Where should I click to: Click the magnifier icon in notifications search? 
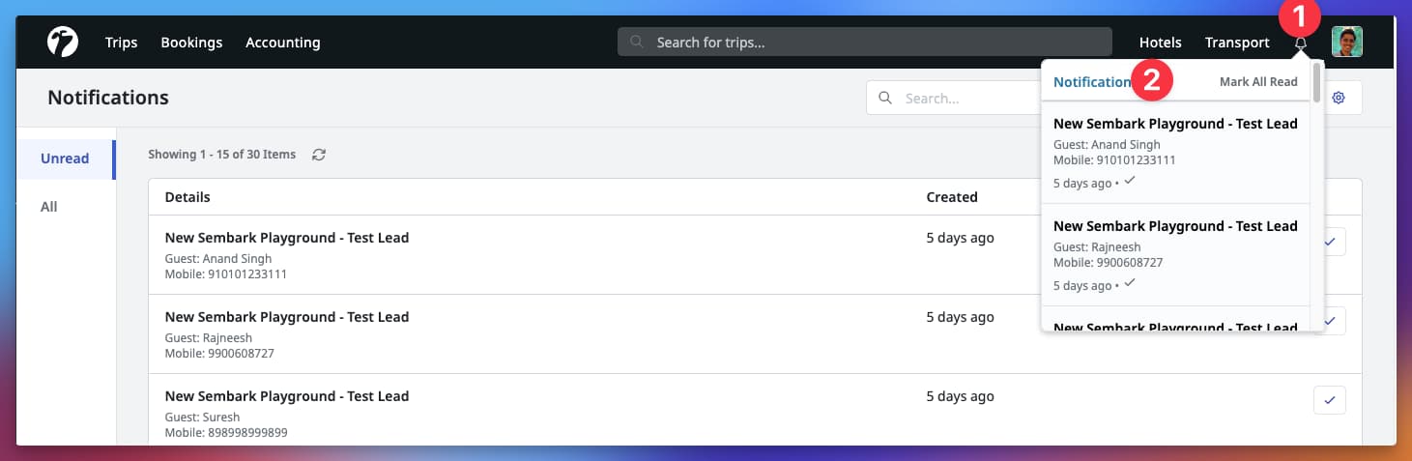pyautogui.click(x=885, y=98)
